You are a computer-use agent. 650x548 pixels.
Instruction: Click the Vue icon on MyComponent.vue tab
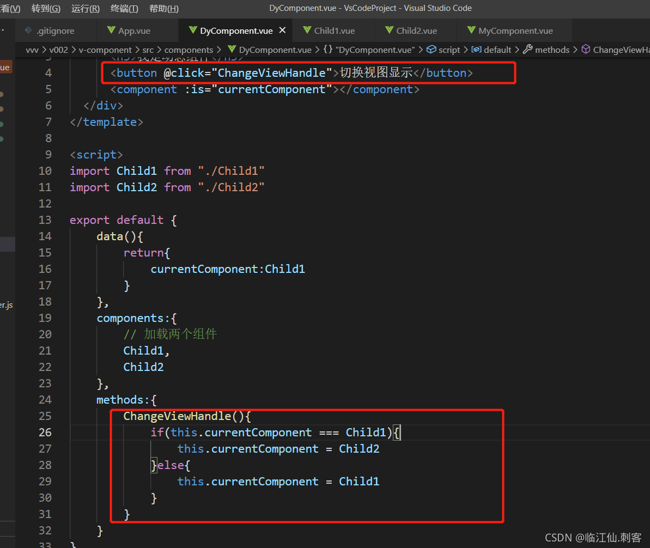(x=471, y=30)
